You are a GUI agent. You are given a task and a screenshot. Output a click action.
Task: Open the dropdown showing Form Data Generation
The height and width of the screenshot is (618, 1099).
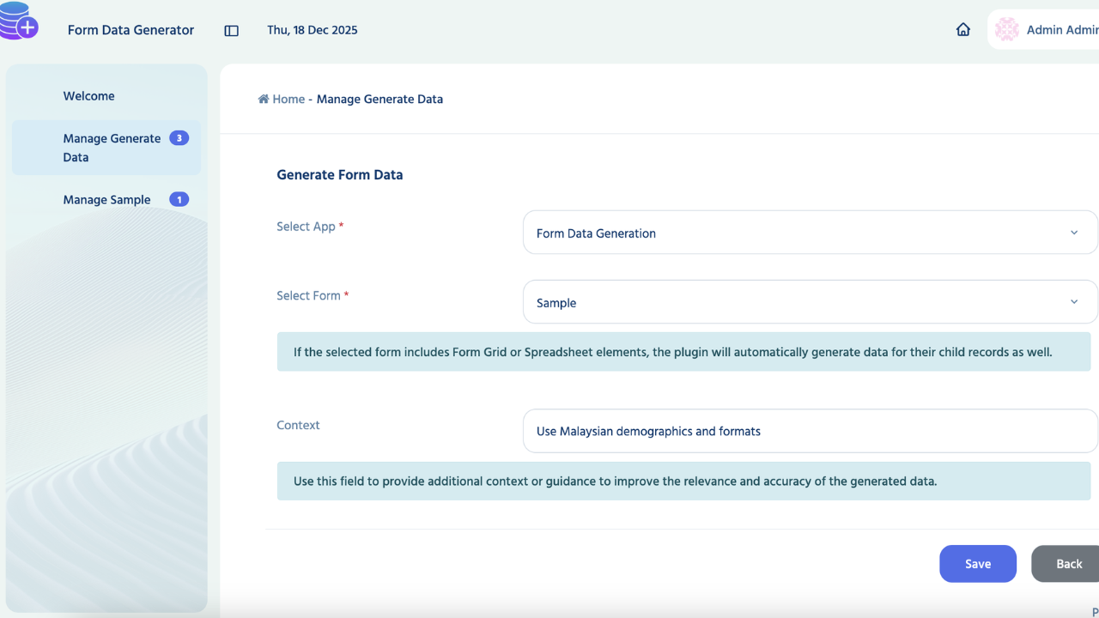pyautogui.click(x=798, y=233)
